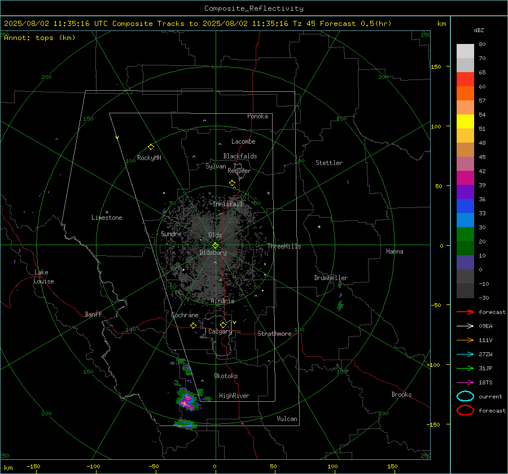Select the Airdrie label
The image size is (508, 474).
pyautogui.click(x=222, y=301)
